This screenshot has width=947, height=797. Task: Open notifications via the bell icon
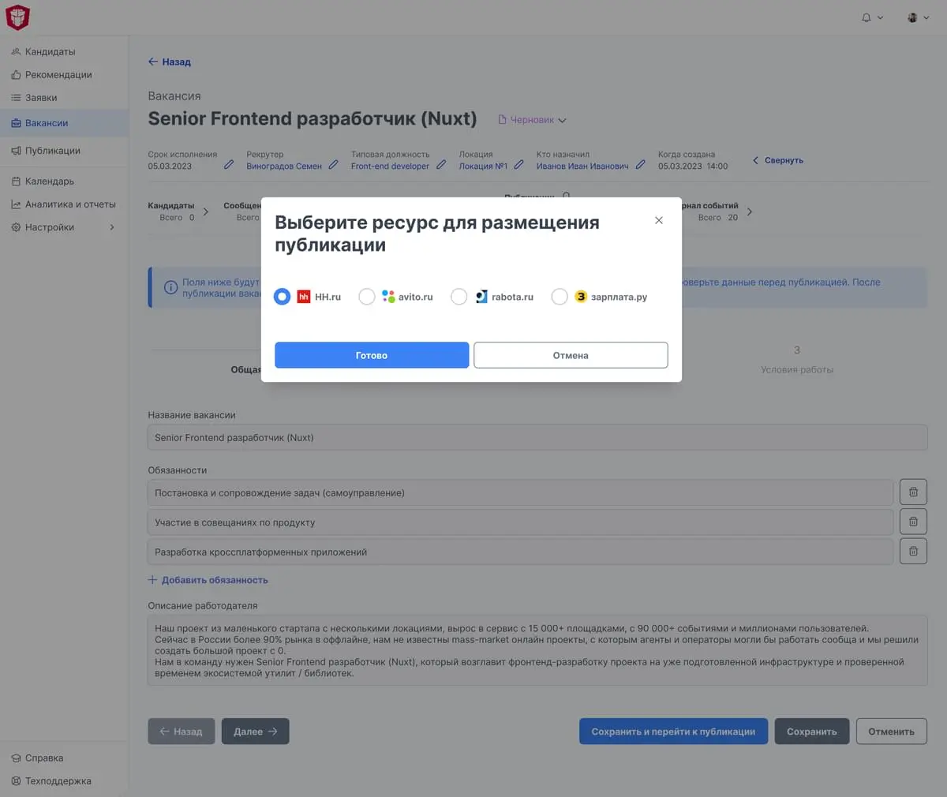coord(867,16)
